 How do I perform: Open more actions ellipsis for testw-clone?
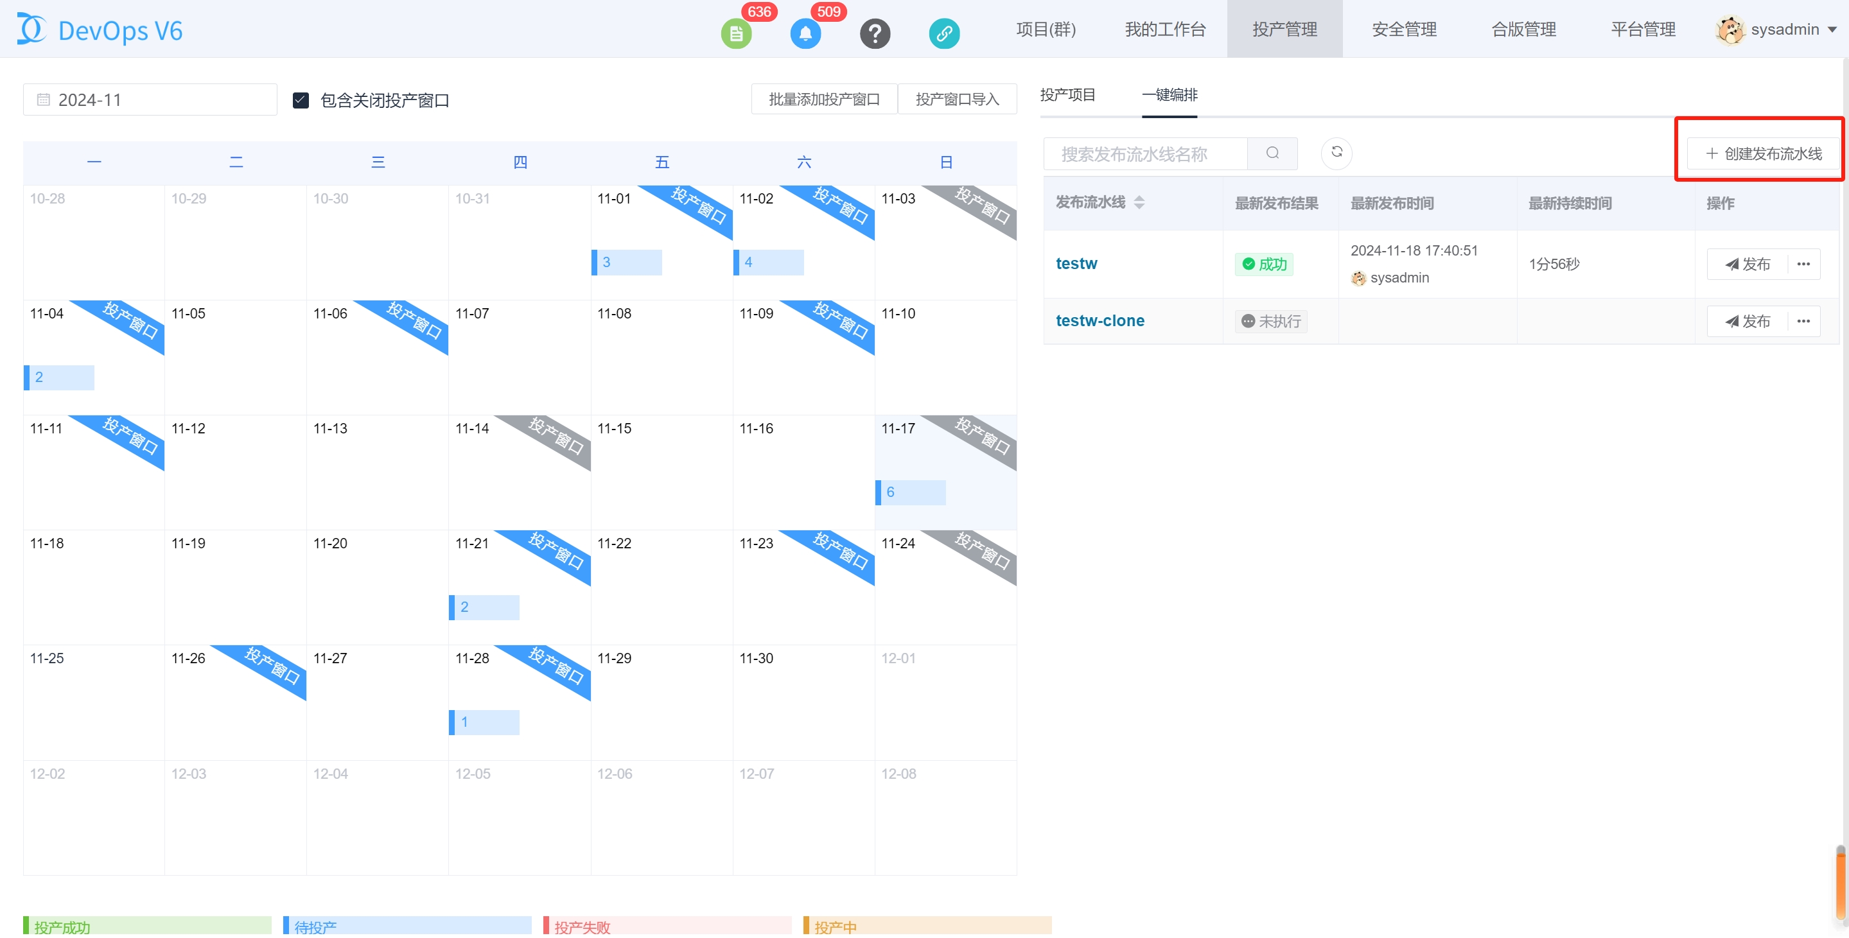click(1803, 321)
